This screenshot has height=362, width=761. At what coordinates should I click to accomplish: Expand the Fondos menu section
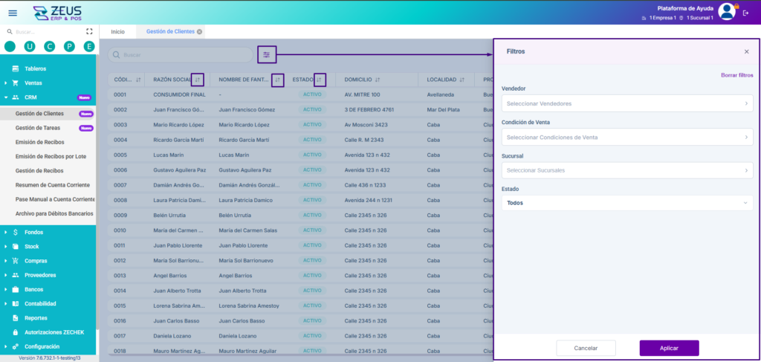(x=33, y=233)
